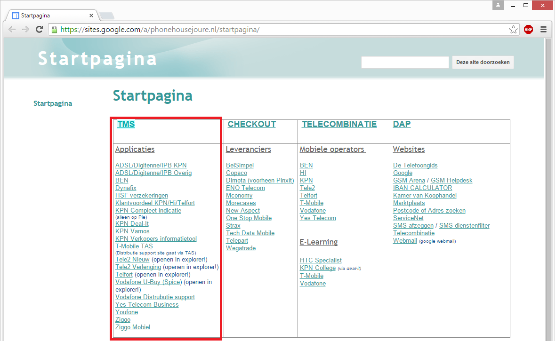This screenshot has height=341, width=556.
Task: Open Yes Telecom Business link
Action: 147,304
